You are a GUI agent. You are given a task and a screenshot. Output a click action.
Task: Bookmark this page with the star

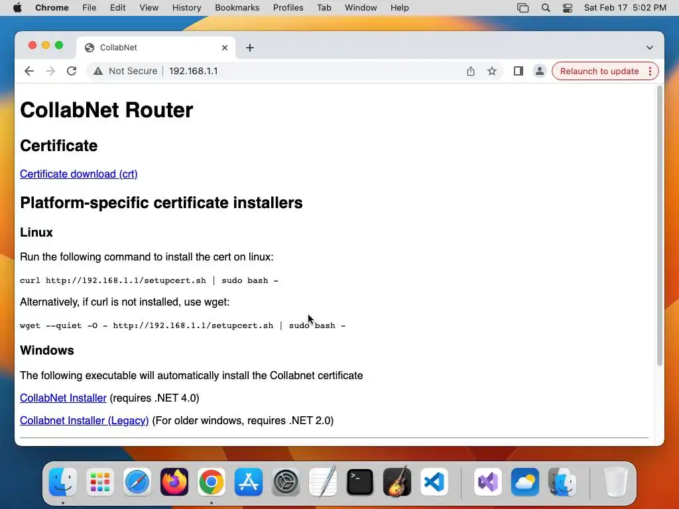[x=492, y=71]
